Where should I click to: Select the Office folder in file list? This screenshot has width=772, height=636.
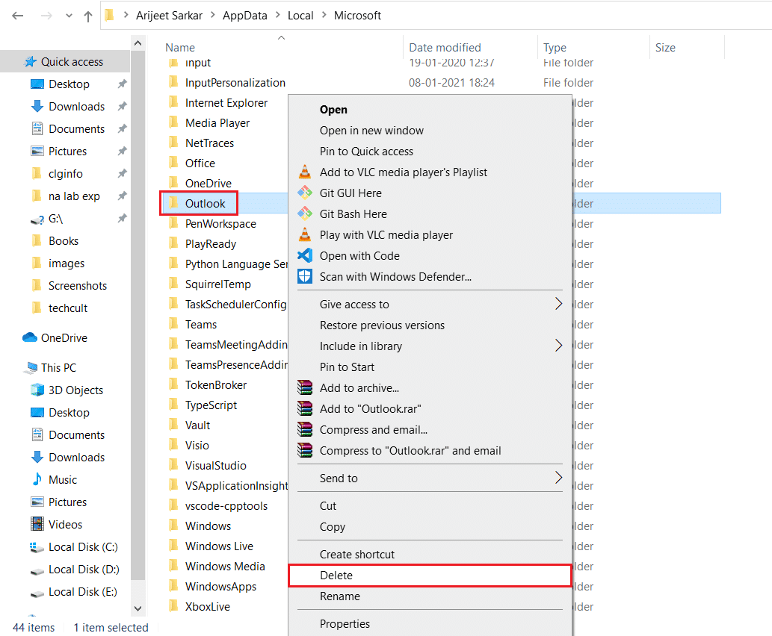tap(200, 163)
